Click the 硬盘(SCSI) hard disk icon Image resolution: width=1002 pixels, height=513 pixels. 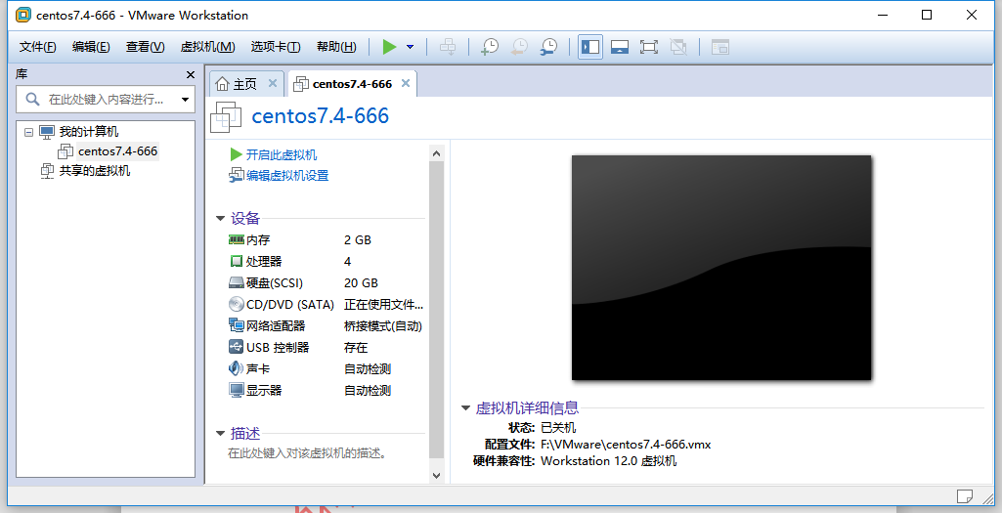(237, 282)
